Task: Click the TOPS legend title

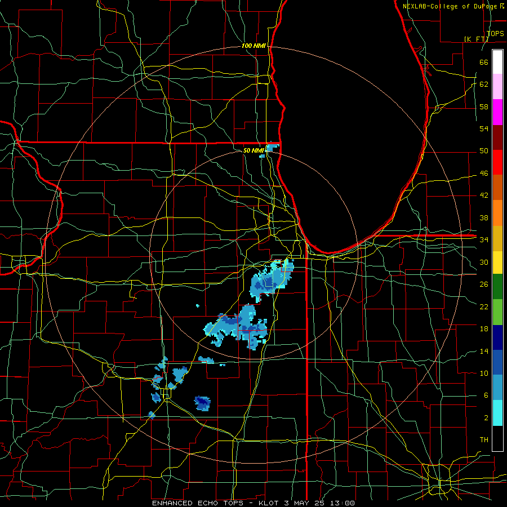Action: 495,33
